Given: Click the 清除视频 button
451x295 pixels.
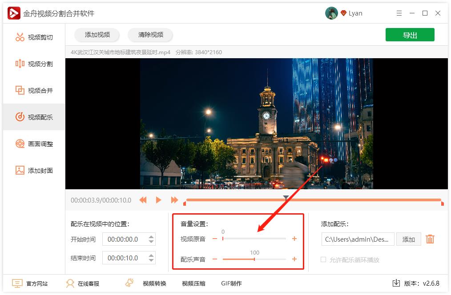Looking at the screenshot, I should click(150, 35).
